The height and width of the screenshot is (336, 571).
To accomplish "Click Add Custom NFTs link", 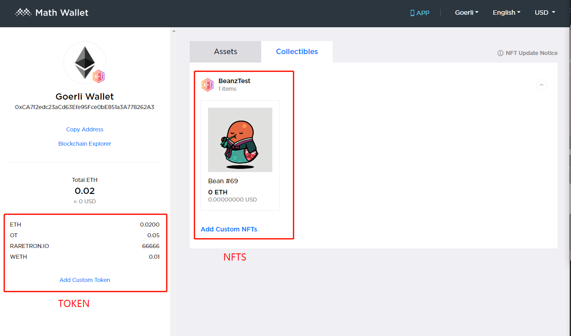I will point(229,229).
